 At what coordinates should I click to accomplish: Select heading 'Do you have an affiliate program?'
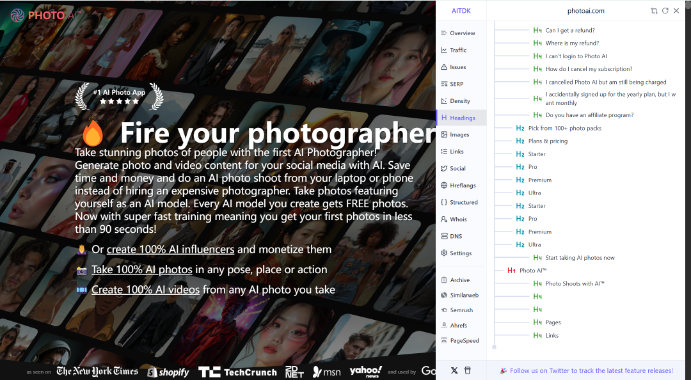589,115
